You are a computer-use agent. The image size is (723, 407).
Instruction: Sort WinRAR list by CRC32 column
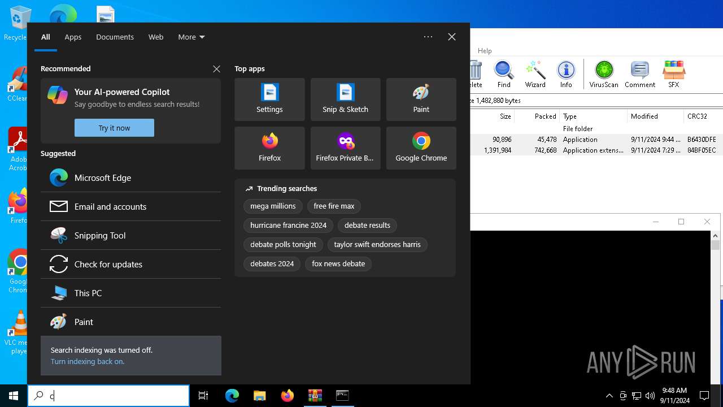tap(703, 116)
